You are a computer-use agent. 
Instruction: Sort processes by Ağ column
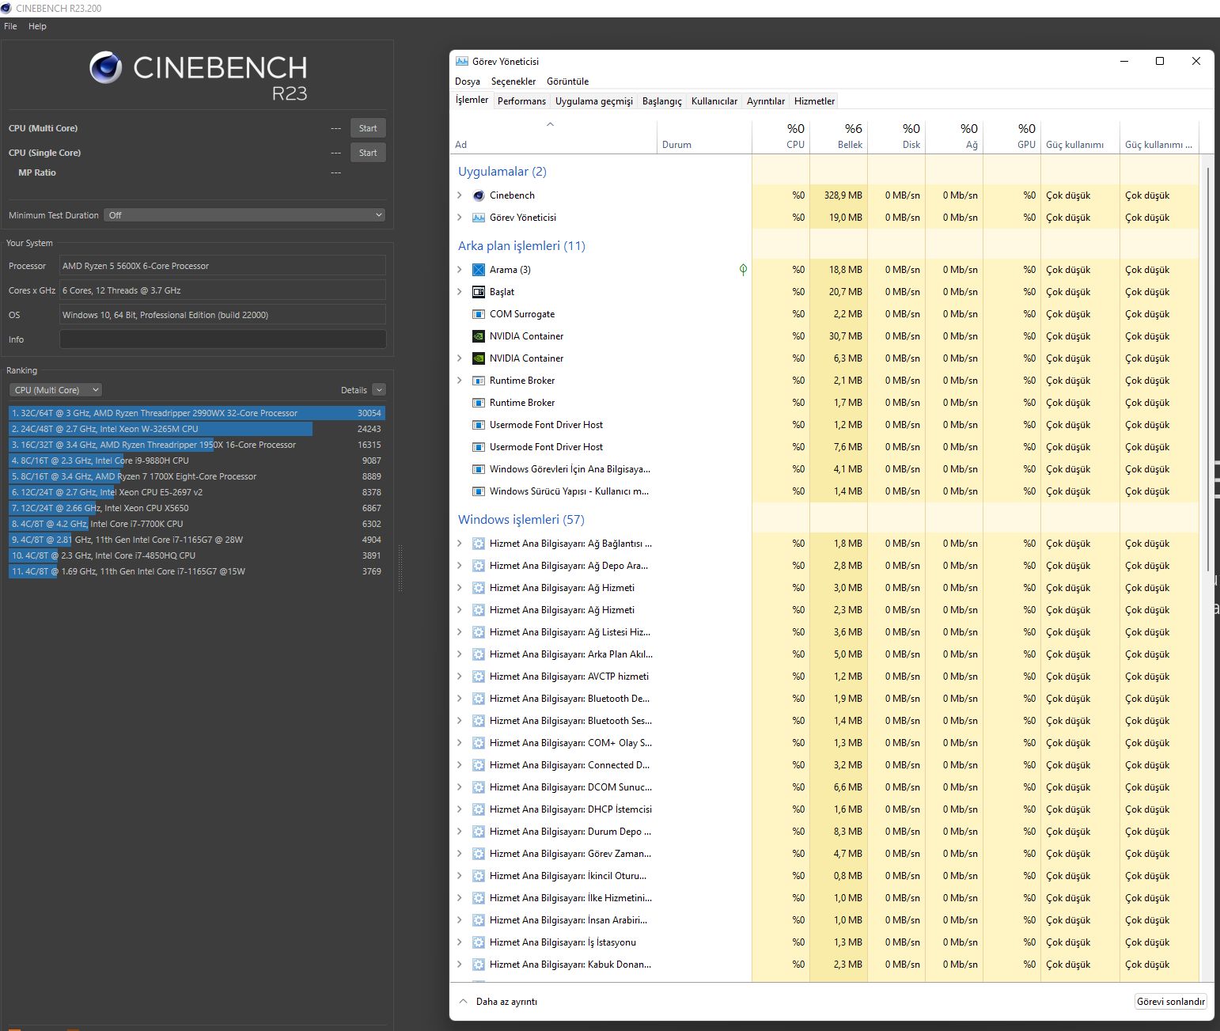click(954, 136)
